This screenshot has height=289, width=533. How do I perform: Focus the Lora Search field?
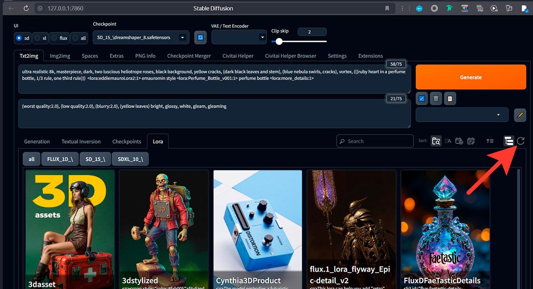coord(375,141)
